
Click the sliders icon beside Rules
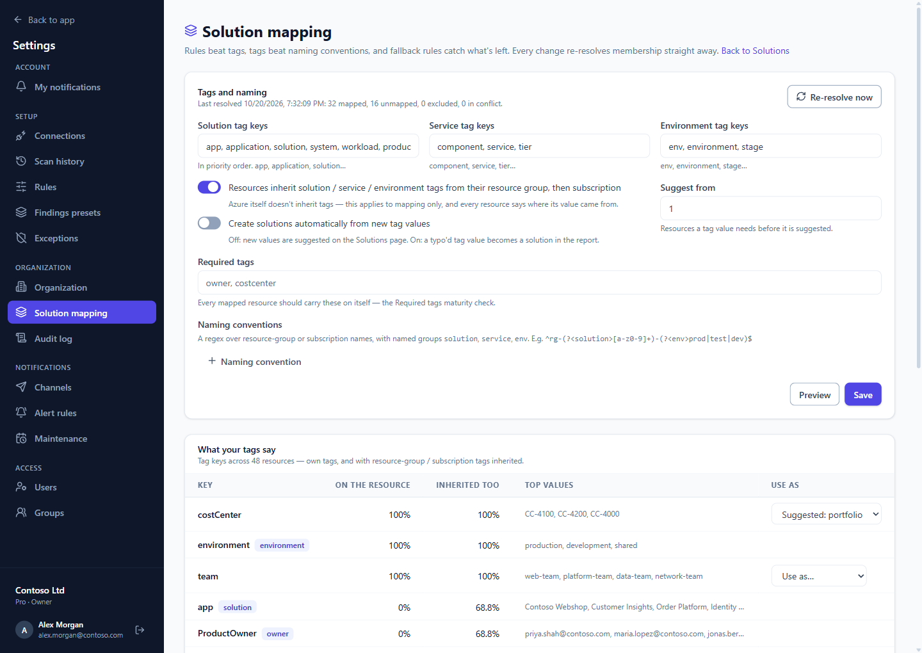tap(21, 187)
